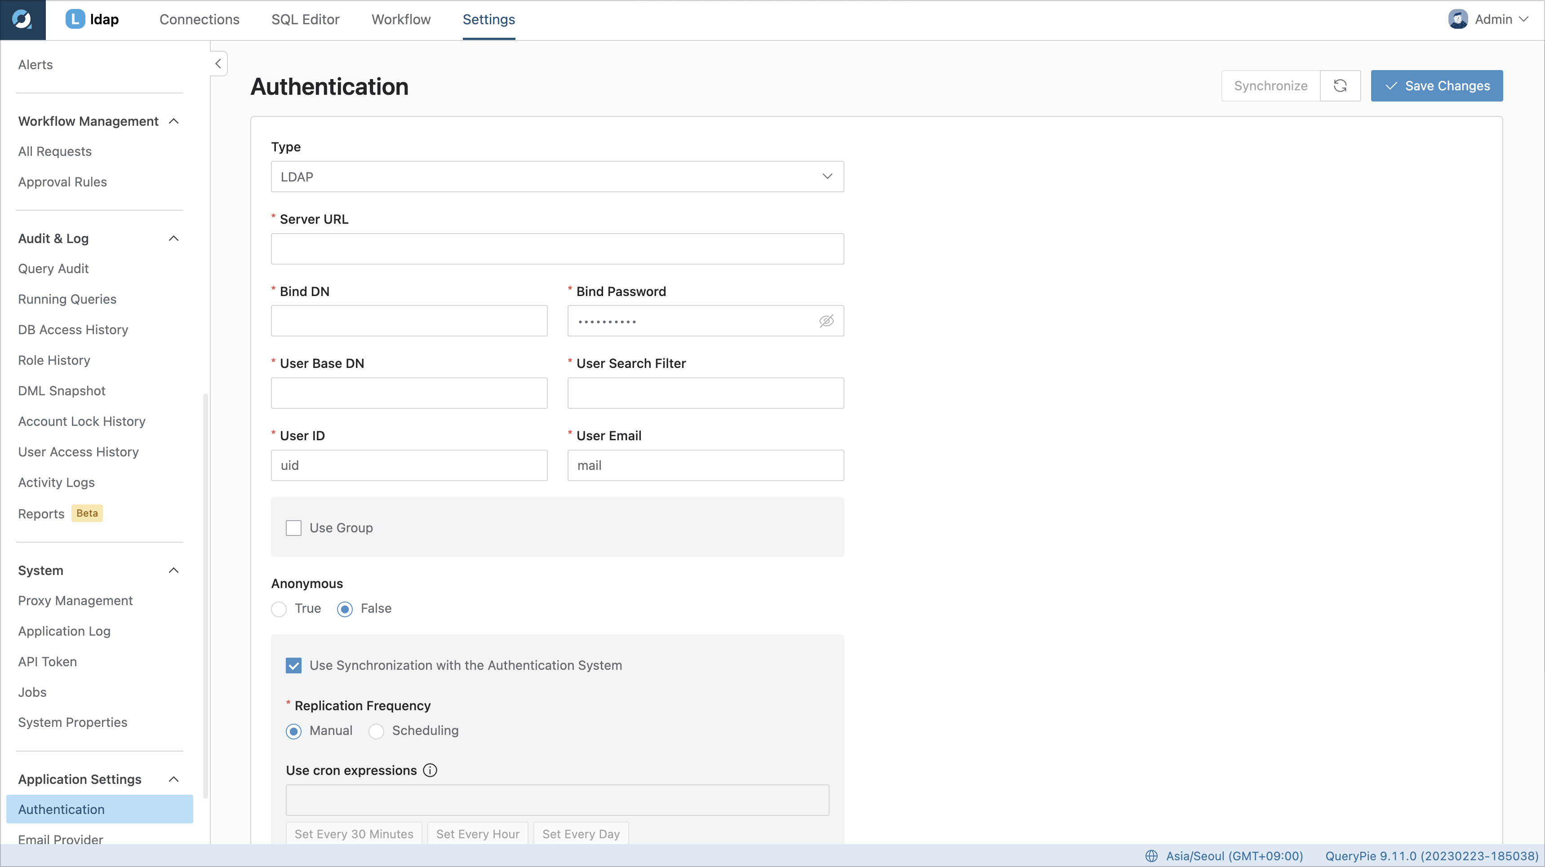Collapse the Audit & Log section
The image size is (1545, 867).
coord(174,239)
